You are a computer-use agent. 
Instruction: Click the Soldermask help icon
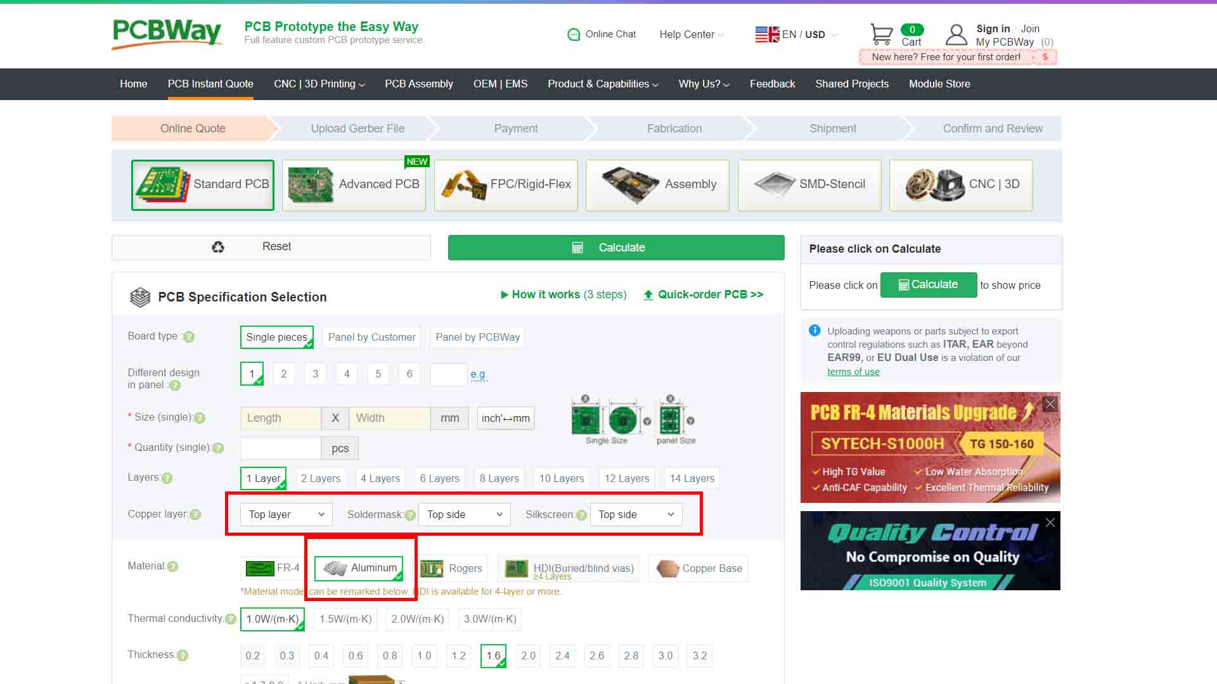410,515
